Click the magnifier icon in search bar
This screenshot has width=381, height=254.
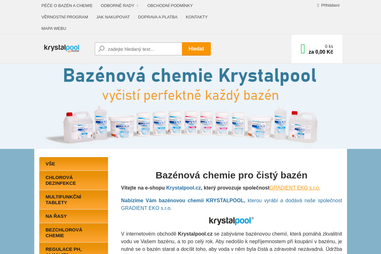pos(102,49)
